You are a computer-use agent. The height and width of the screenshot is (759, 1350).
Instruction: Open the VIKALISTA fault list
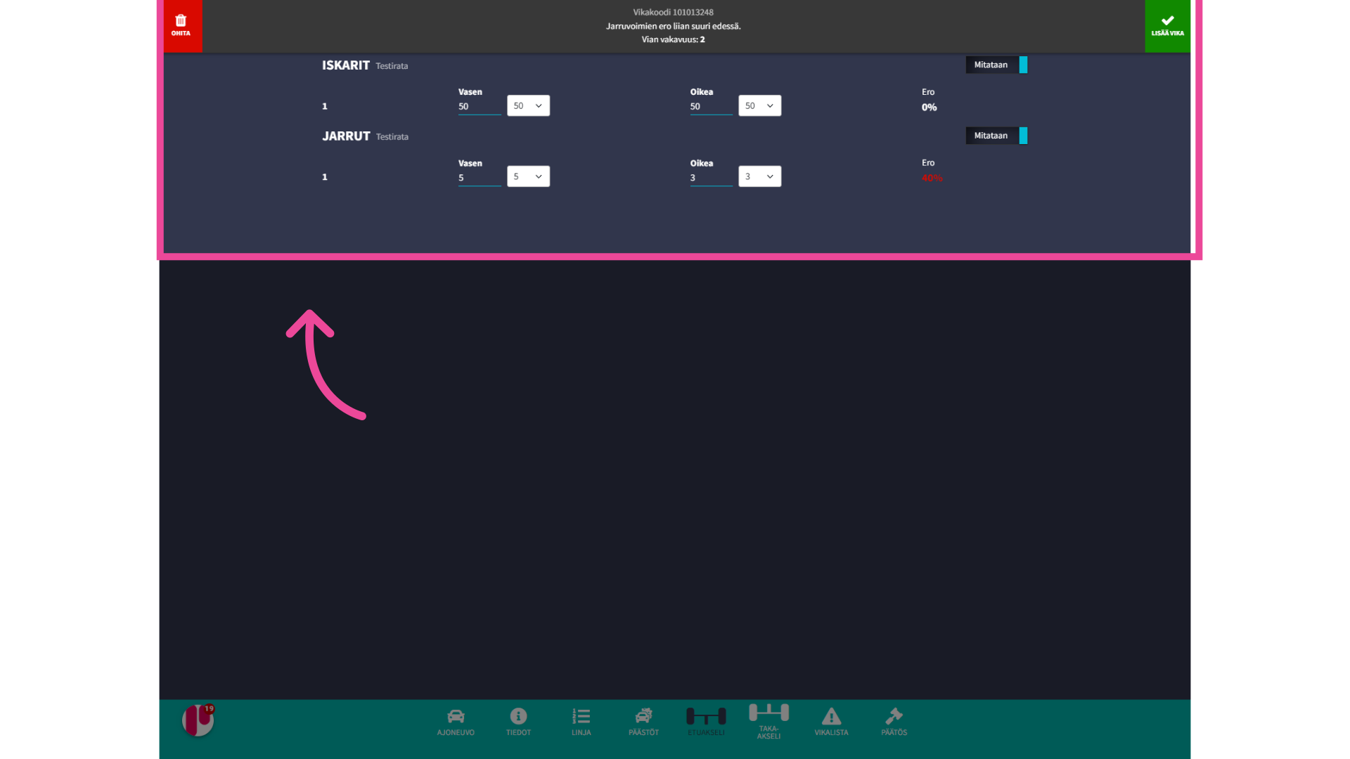pos(832,721)
